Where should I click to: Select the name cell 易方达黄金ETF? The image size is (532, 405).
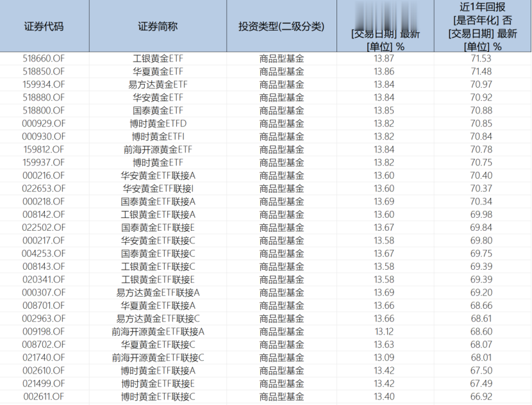tap(158, 85)
